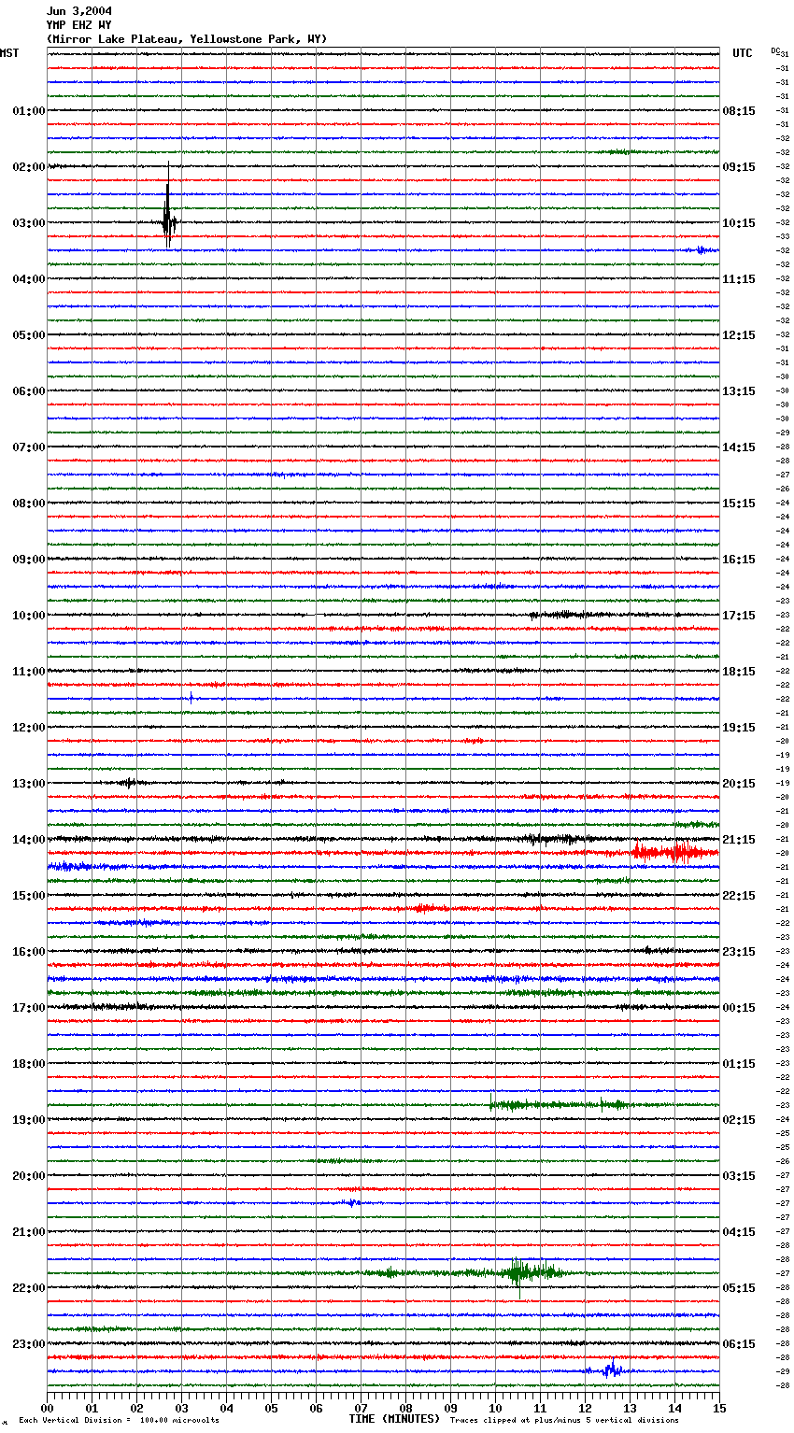Image resolution: width=794 pixels, height=1433 pixels.
Task: Select the MST time label "09:00"
Action: point(29,560)
